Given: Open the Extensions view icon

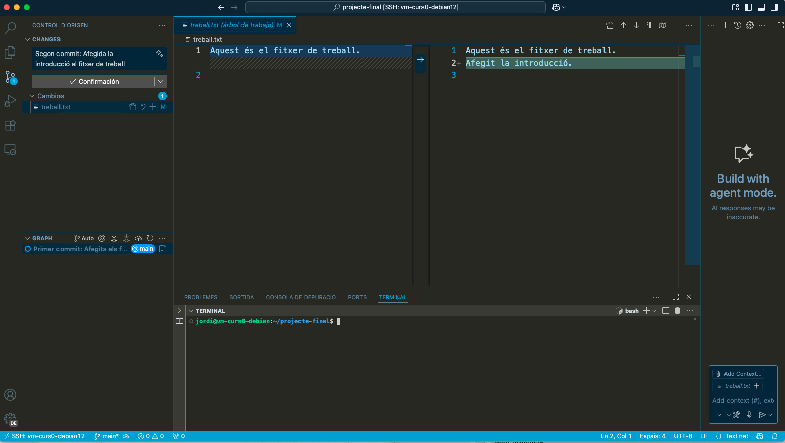Looking at the screenshot, I should [x=10, y=126].
